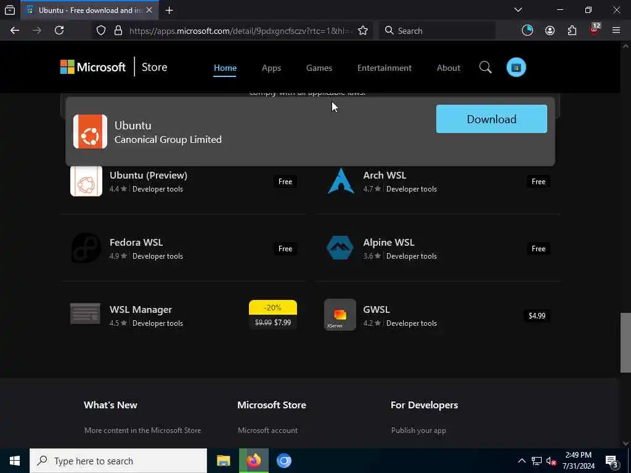631x473 pixels.
Task: Open the blue Store profile icon
Action: (516, 67)
